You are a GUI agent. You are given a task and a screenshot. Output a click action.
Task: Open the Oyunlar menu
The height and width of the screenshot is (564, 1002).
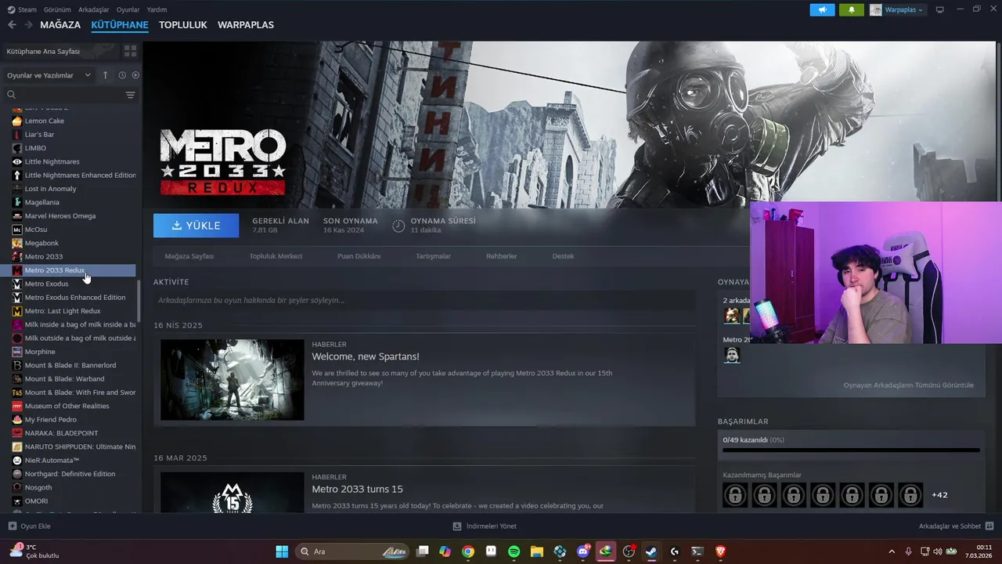(128, 9)
